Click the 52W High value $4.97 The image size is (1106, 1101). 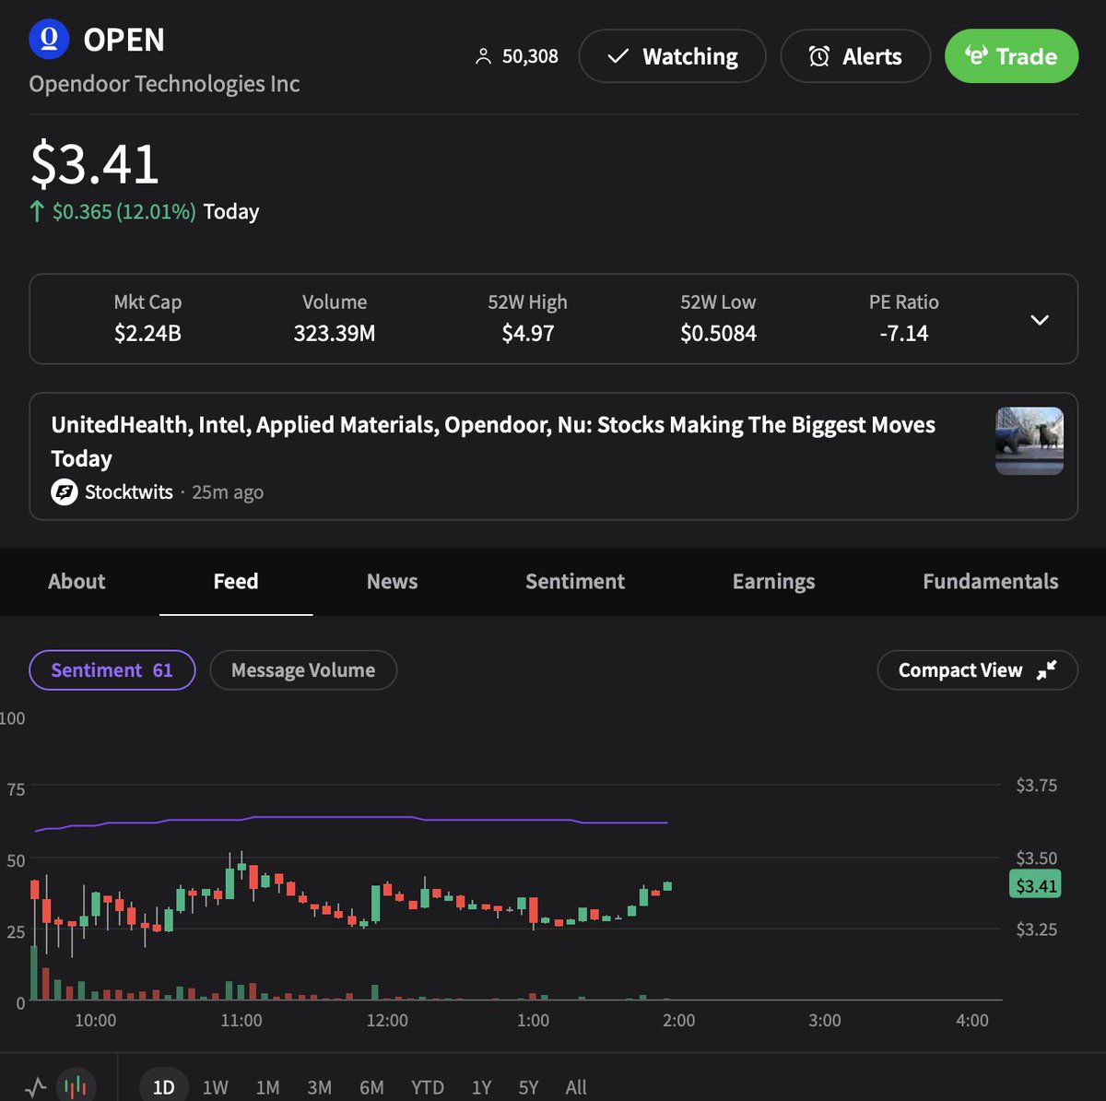coord(528,333)
